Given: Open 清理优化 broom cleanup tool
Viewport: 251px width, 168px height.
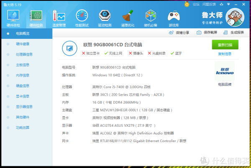Looking at the screenshot, I should pyautogui.click(x=128, y=18).
